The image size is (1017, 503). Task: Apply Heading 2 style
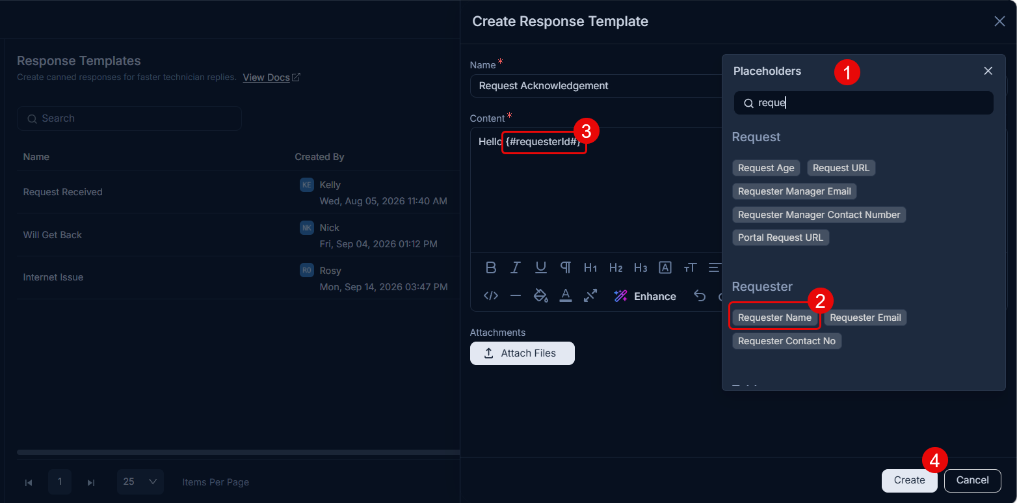(616, 267)
